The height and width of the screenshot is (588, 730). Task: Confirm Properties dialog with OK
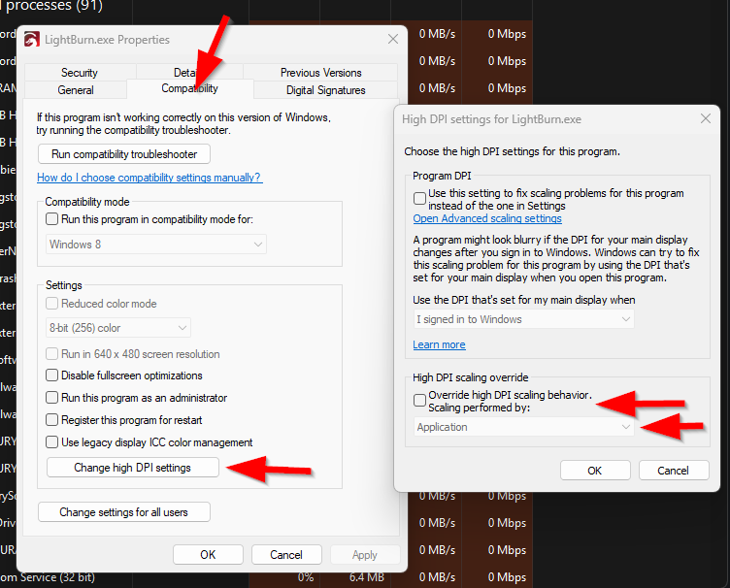pyautogui.click(x=208, y=554)
